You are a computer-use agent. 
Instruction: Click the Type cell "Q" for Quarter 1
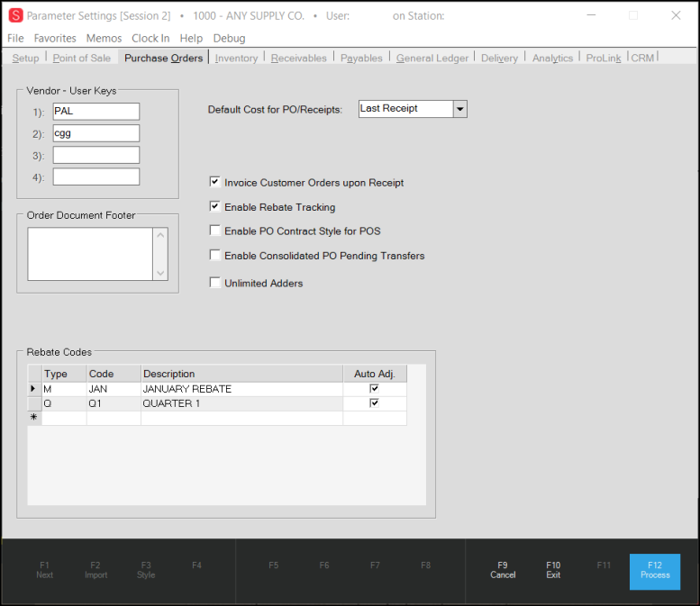pos(64,403)
